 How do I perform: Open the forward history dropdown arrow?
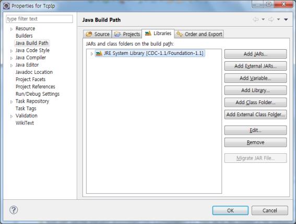click(278, 19)
